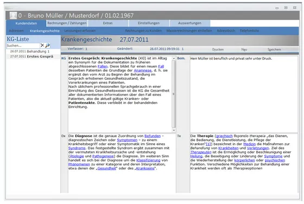Click the Verfasser: label

pos(75,49)
